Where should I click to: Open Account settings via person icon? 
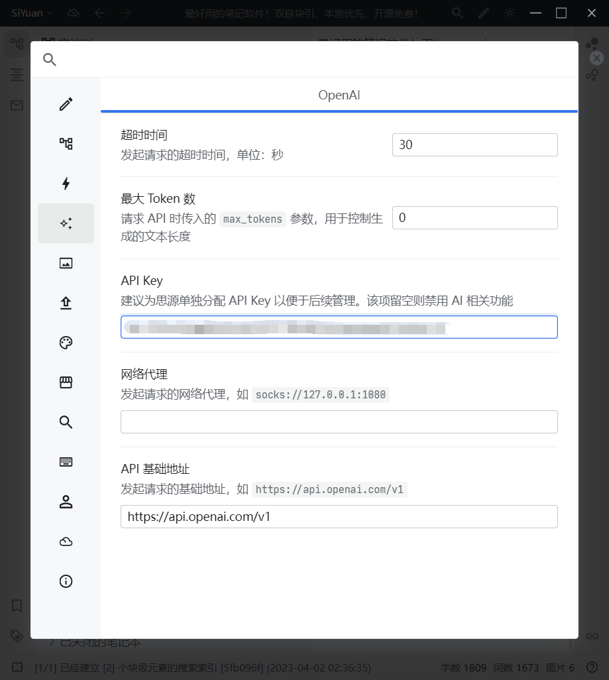coord(66,502)
